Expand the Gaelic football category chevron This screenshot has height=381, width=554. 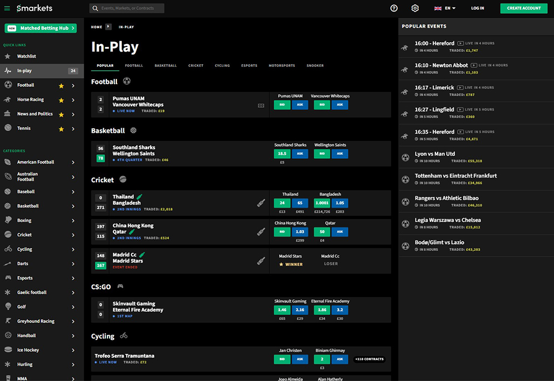pyautogui.click(x=73, y=293)
